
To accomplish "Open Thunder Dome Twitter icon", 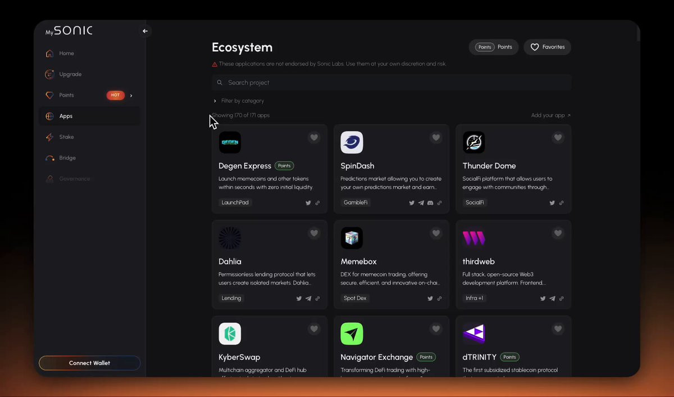I will tap(552, 203).
